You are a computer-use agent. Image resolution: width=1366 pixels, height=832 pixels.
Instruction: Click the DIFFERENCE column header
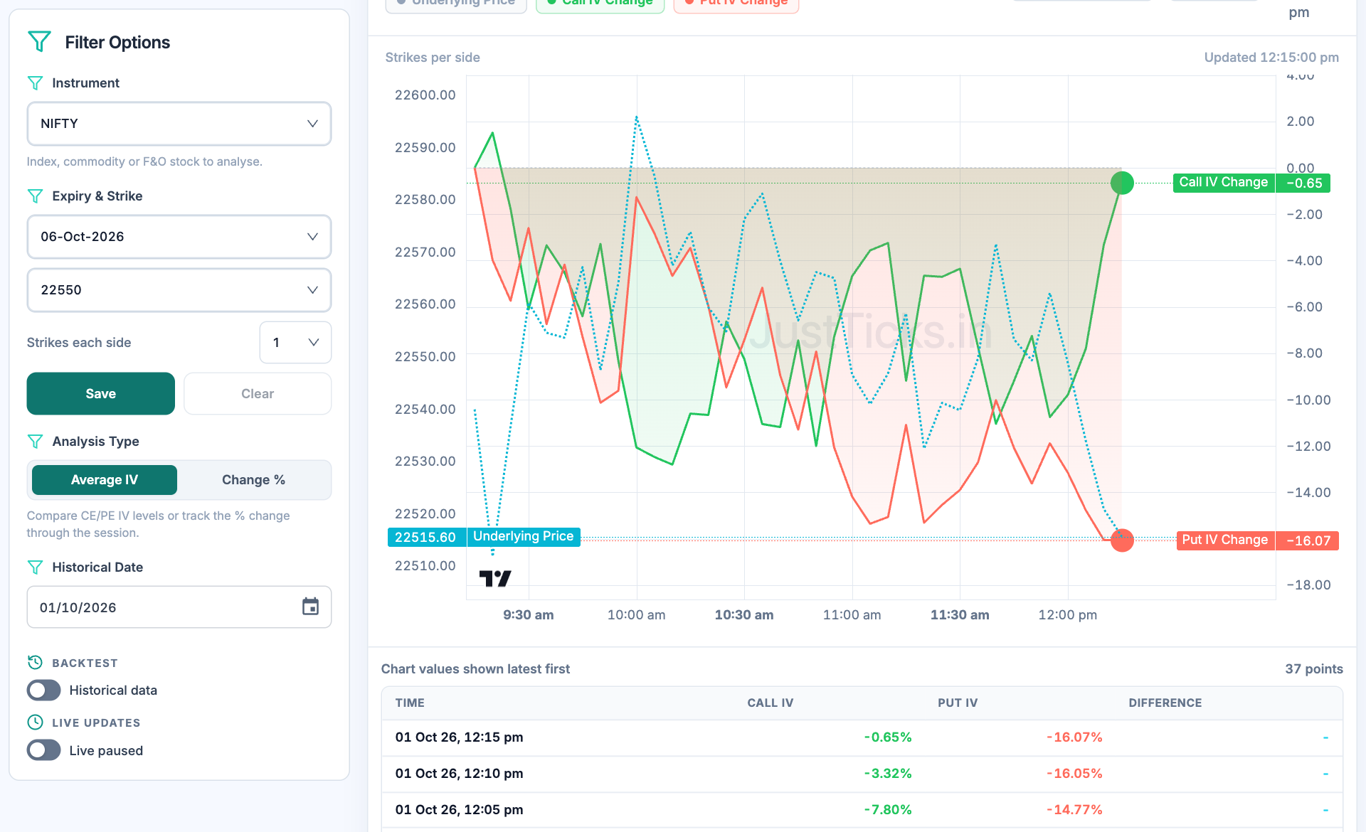click(1165, 703)
